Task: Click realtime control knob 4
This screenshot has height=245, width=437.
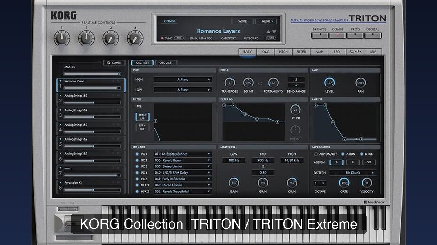Action: (135, 38)
